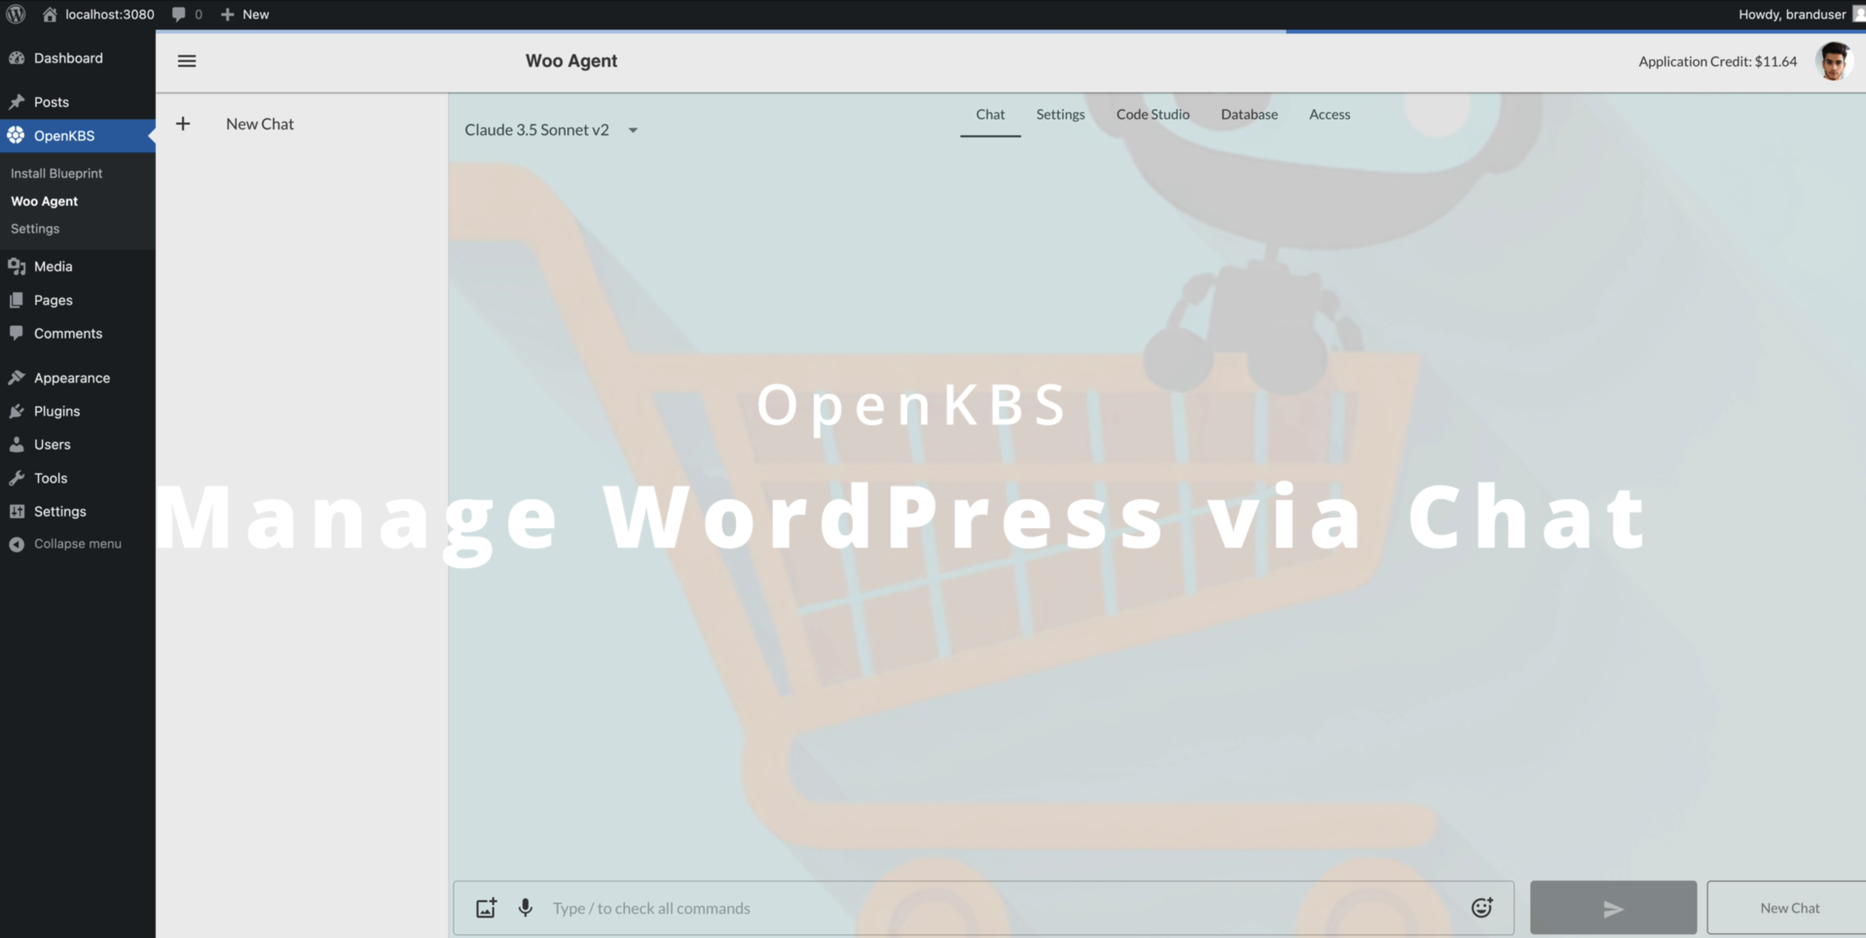
Task: Open OpenKBS Settings submenu item
Action: tap(35, 229)
